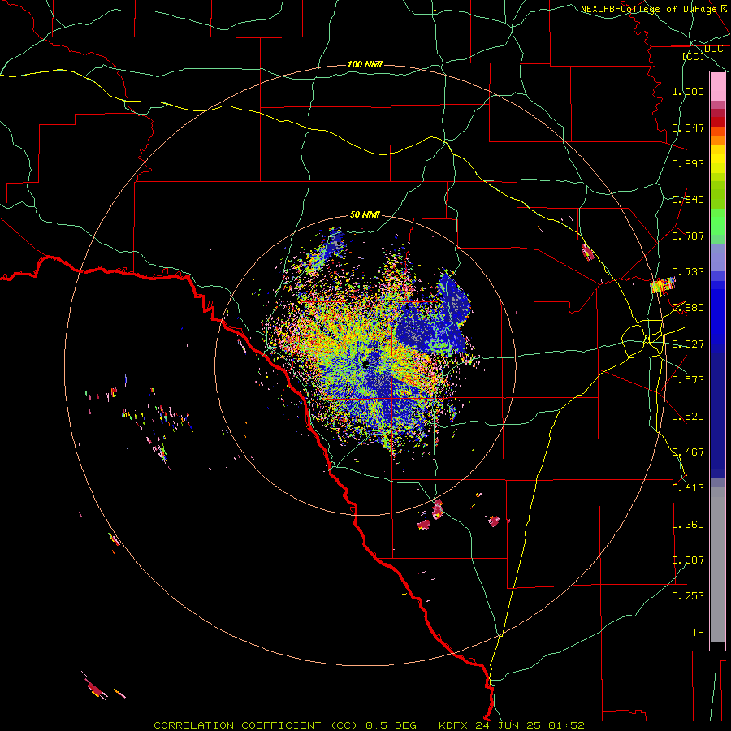
Task: Click the 0.787 scale value
Action: [x=688, y=236]
